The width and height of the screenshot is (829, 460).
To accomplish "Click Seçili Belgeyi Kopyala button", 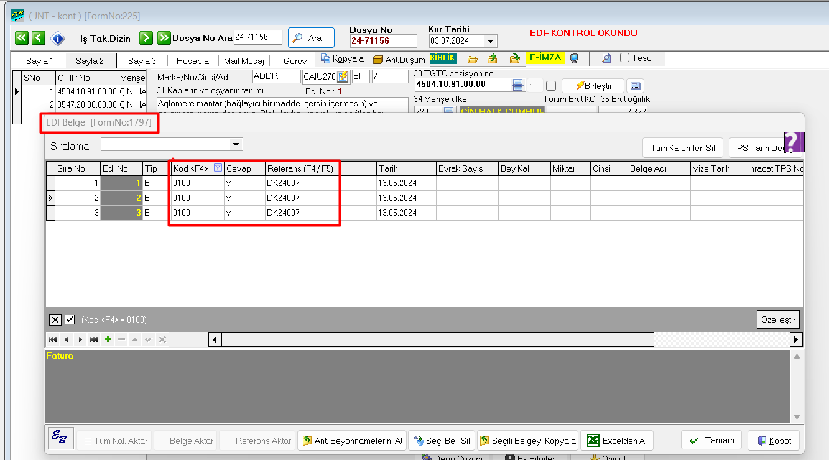I will pos(527,441).
